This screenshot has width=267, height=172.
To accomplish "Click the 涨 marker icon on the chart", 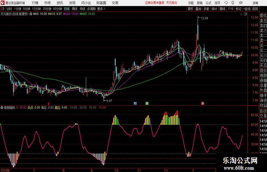I will click(x=203, y=103).
